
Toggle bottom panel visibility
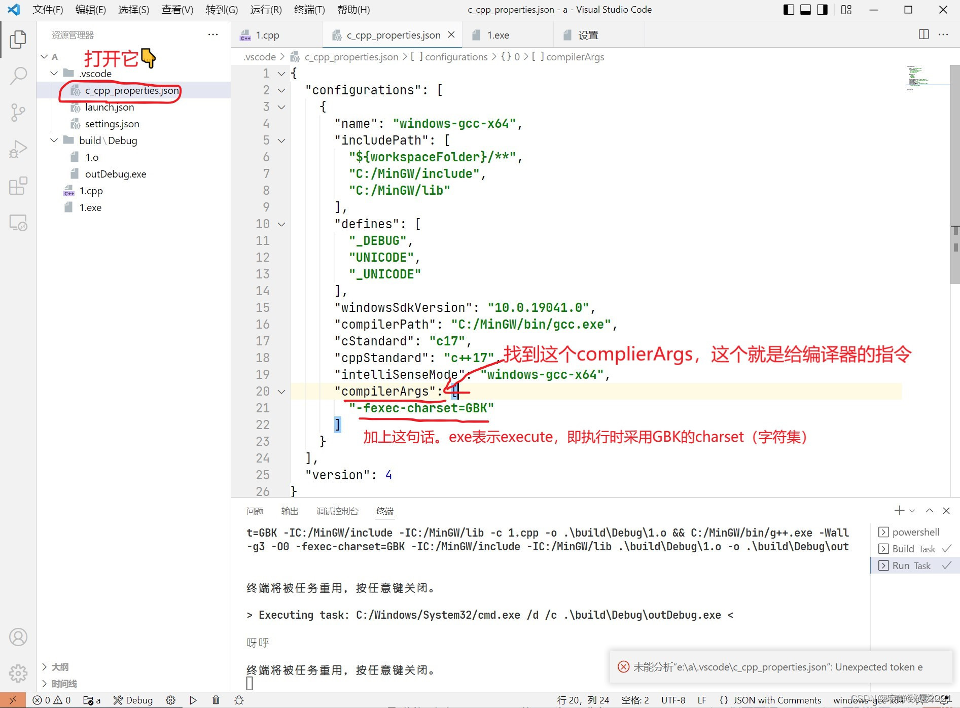[x=806, y=10]
